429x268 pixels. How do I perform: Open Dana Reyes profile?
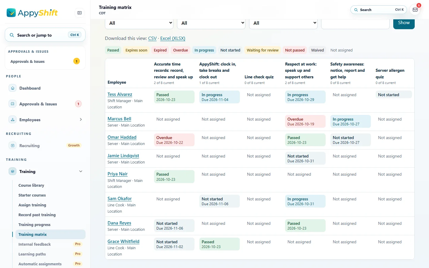119,223
